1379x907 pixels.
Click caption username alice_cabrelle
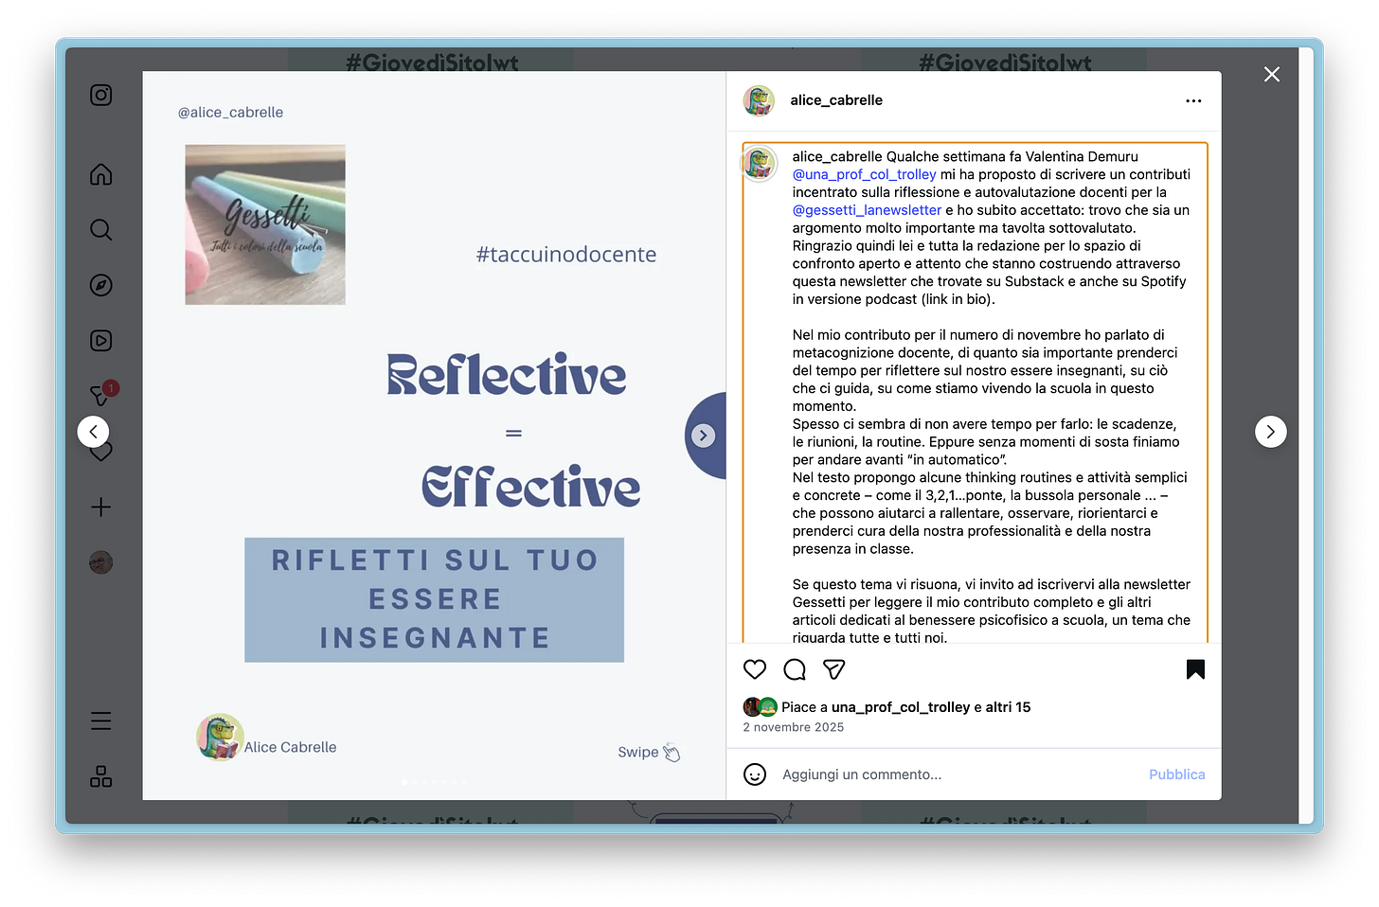tap(837, 156)
